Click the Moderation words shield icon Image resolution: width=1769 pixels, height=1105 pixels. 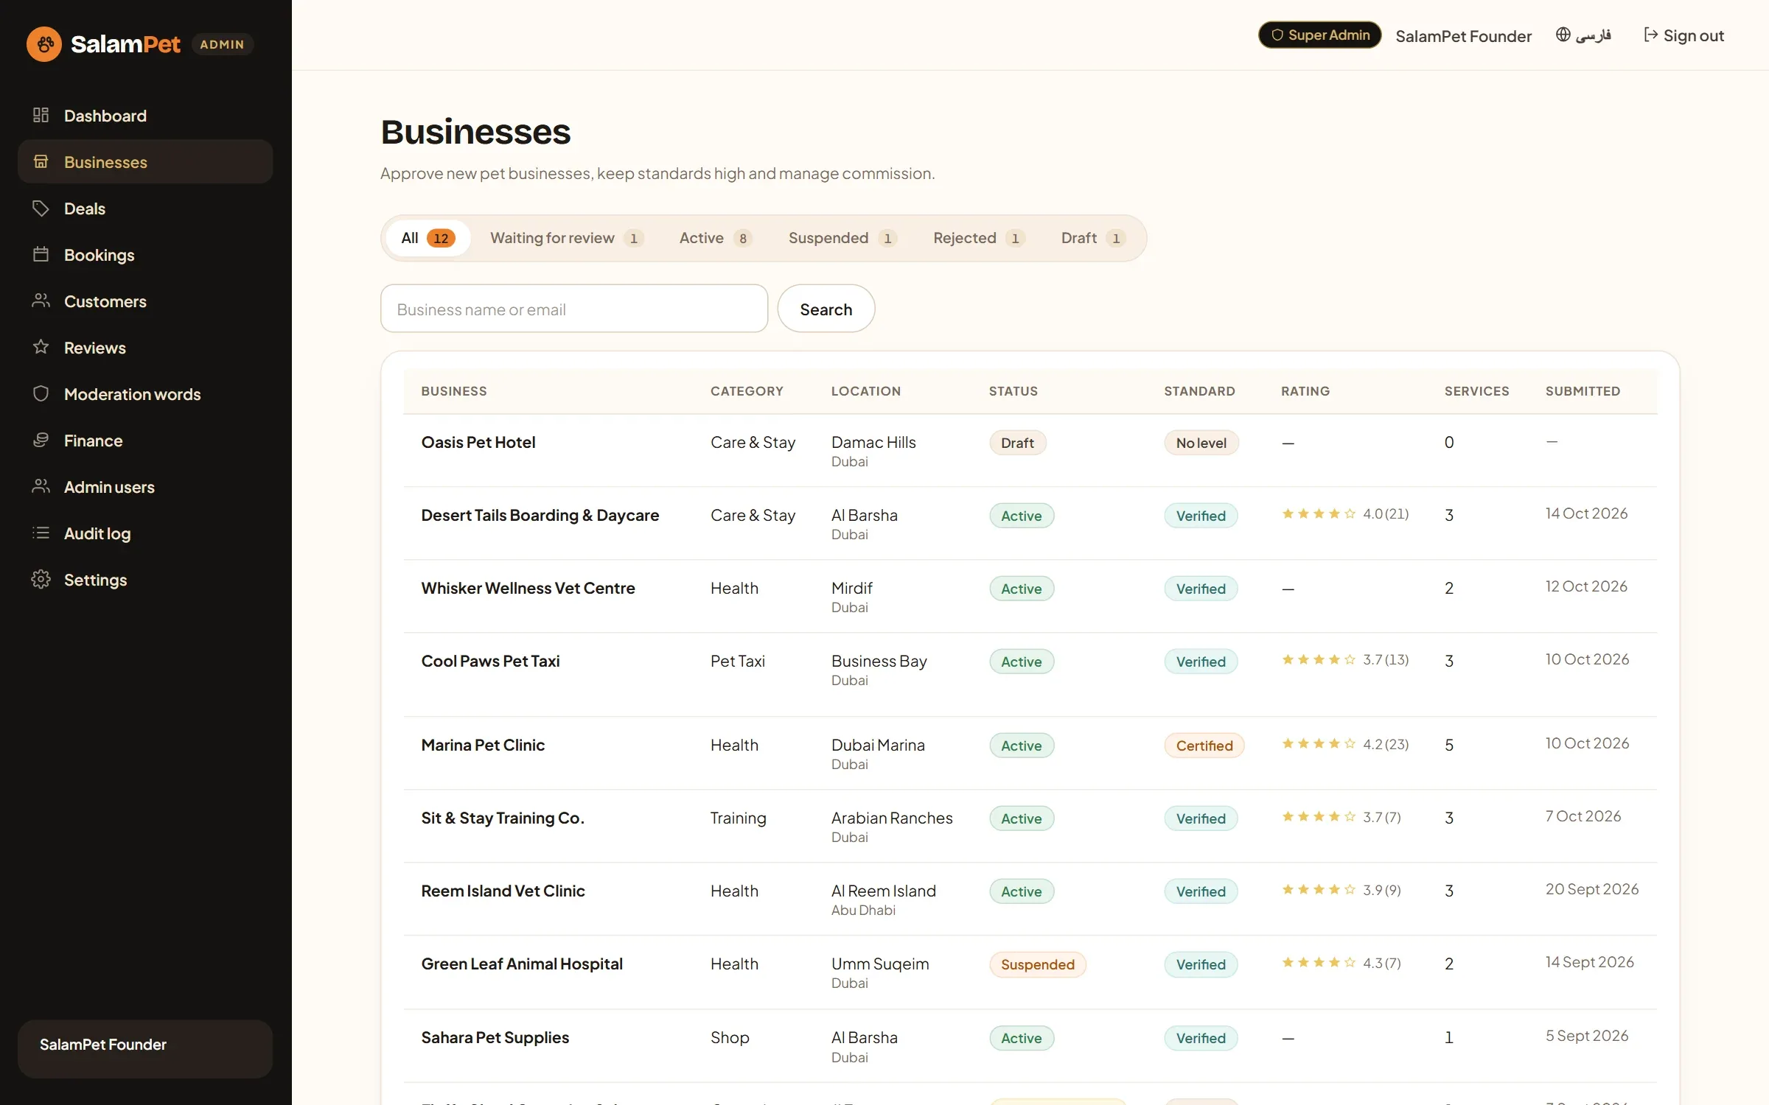pyautogui.click(x=41, y=393)
